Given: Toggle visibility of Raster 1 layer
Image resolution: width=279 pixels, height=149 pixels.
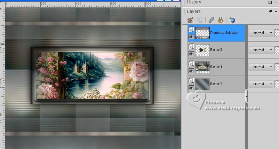Looking at the screenshot, I should (191, 71).
